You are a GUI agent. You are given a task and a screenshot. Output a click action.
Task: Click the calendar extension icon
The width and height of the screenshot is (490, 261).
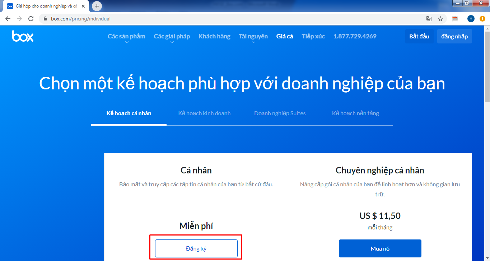click(455, 18)
